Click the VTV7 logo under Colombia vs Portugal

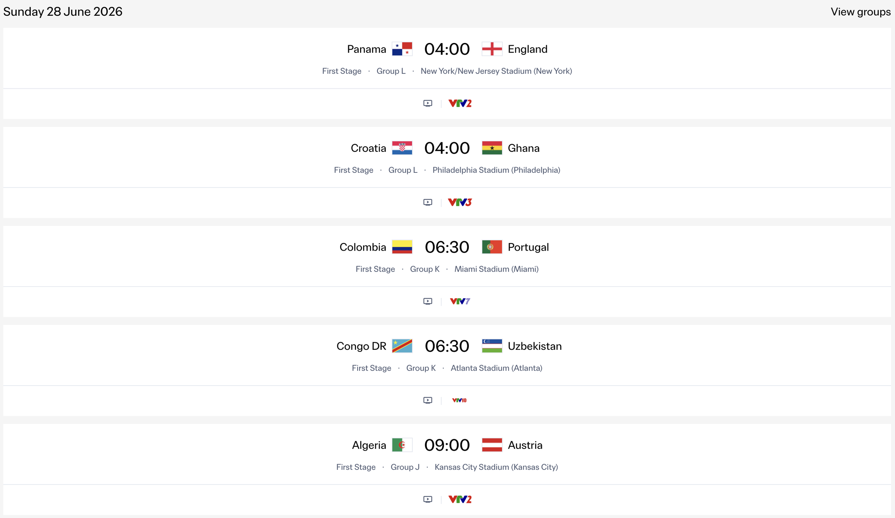(460, 301)
